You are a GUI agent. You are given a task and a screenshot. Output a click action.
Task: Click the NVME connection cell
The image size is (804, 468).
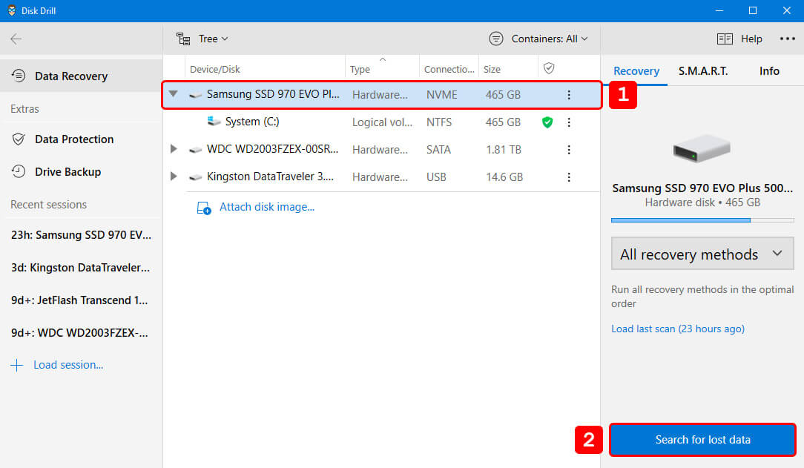click(441, 95)
